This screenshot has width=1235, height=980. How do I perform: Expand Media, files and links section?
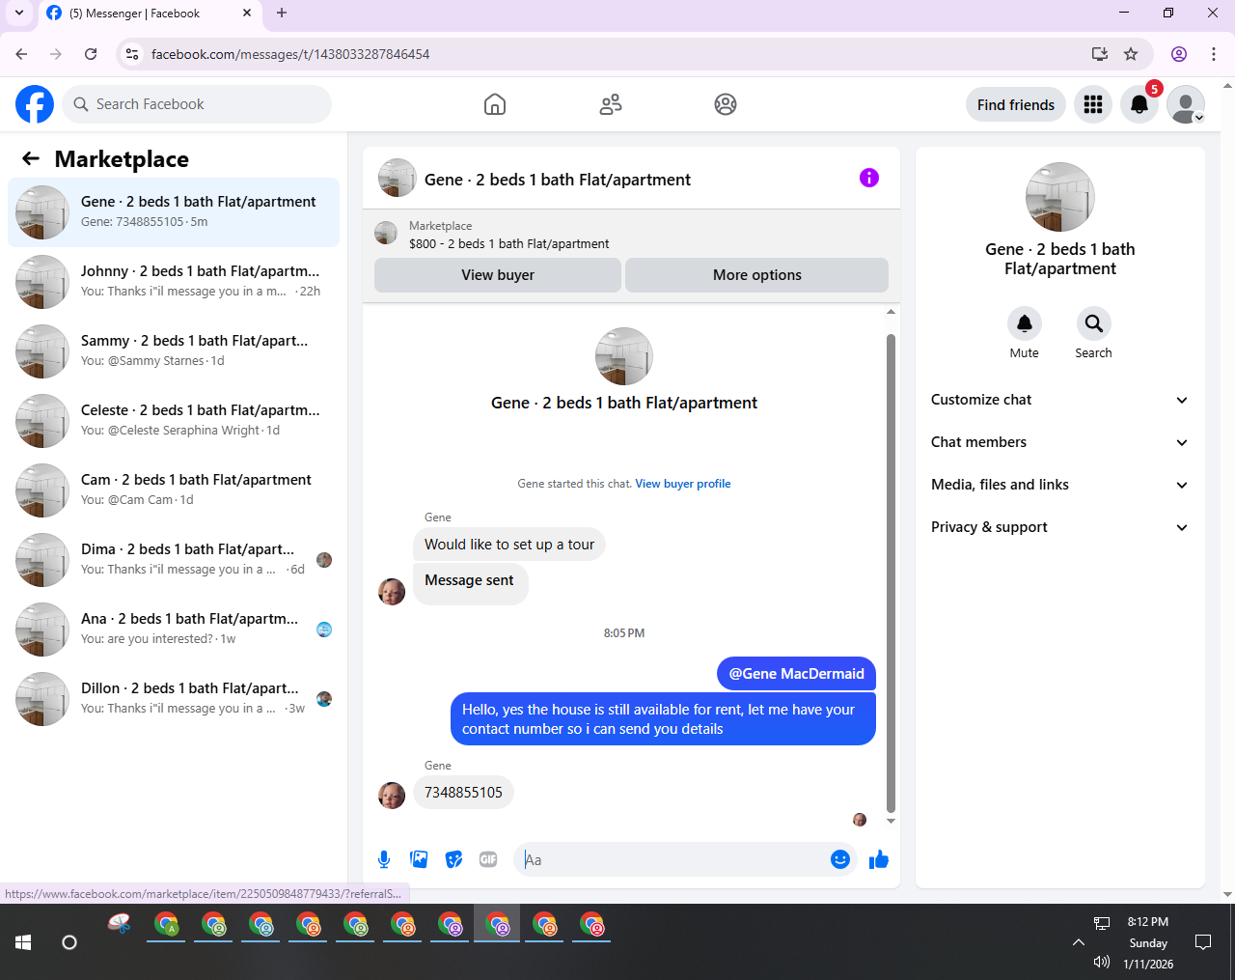1060,485
